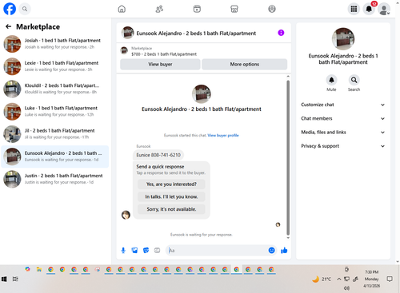Open Jil 2 beds 1 bath conversation

pyautogui.click(x=55, y=134)
